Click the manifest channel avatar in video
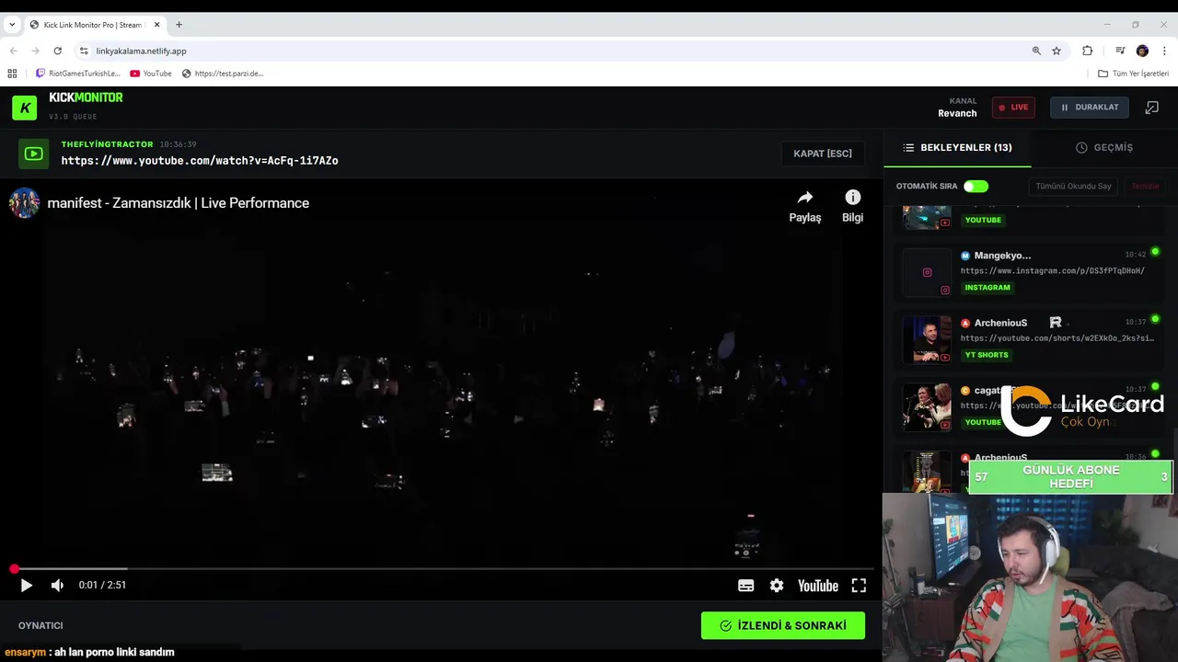The width and height of the screenshot is (1178, 662). pyautogui.click(x=24, y=203)
